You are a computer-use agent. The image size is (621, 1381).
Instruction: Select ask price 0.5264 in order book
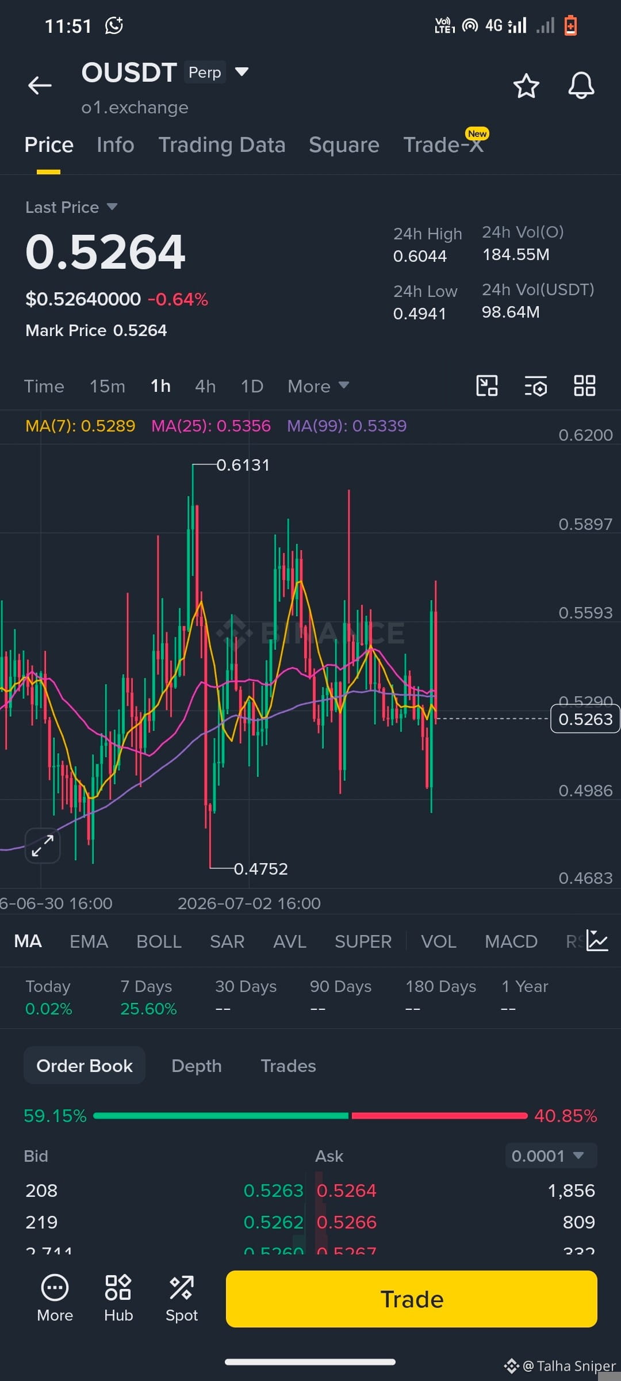click(x=347, y=1191)
